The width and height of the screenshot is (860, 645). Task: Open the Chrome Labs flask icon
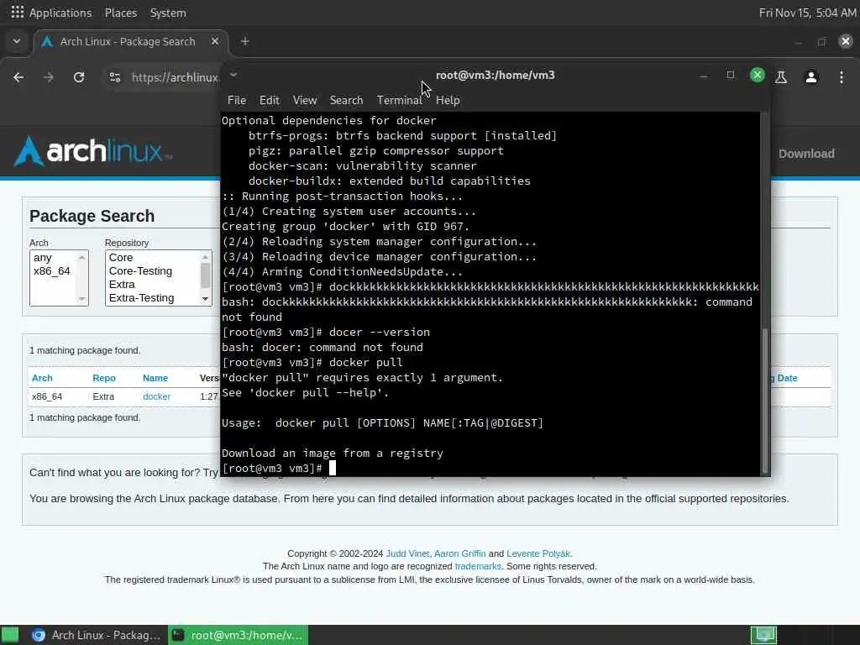pos(781,77)
